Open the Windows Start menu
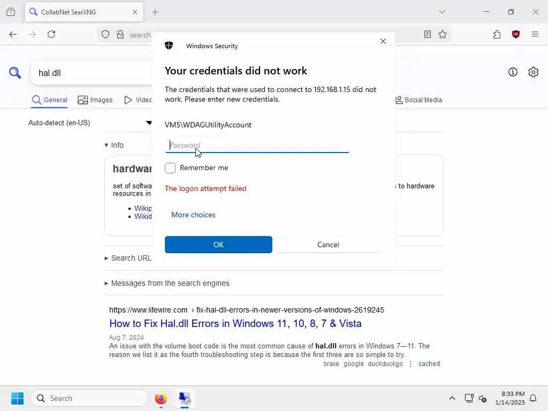Viewport: 548px width, 411px height. coord(17,398)
